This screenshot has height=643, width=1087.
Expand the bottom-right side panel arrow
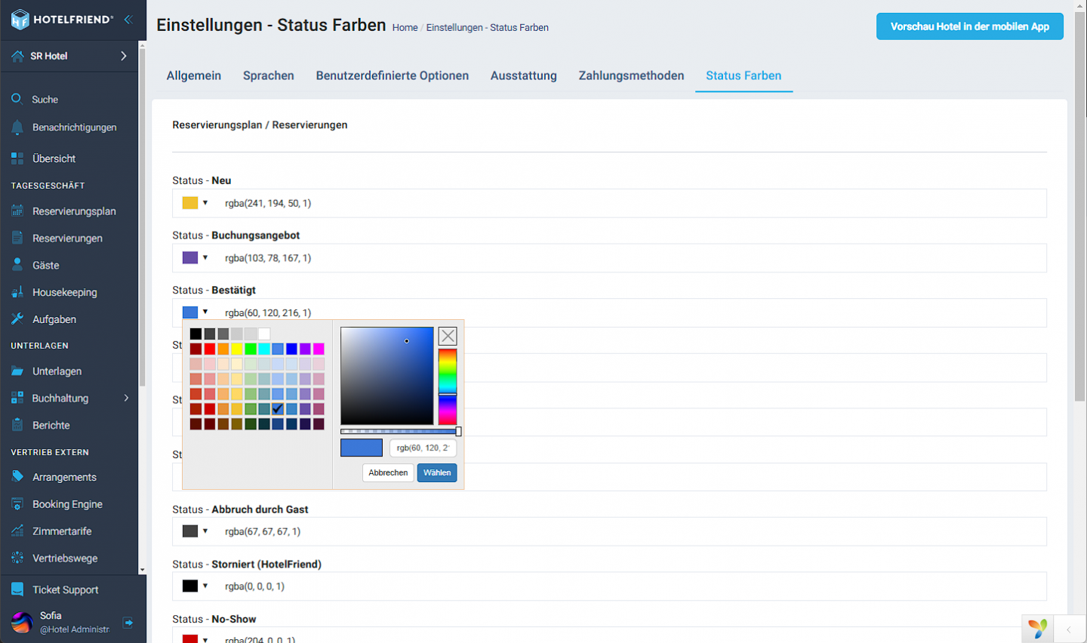point(1069,629)
